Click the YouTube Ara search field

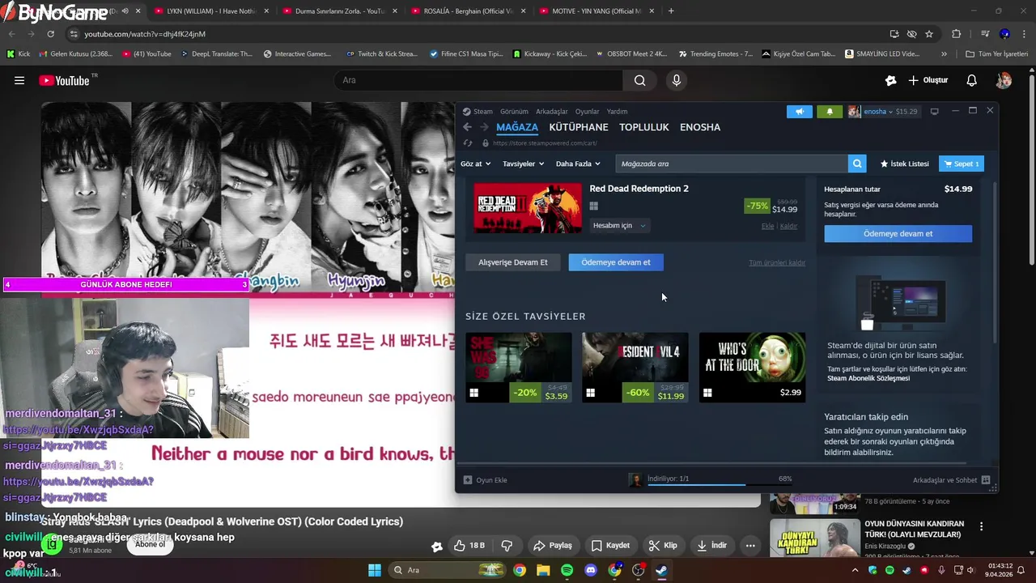pos(478,80)
